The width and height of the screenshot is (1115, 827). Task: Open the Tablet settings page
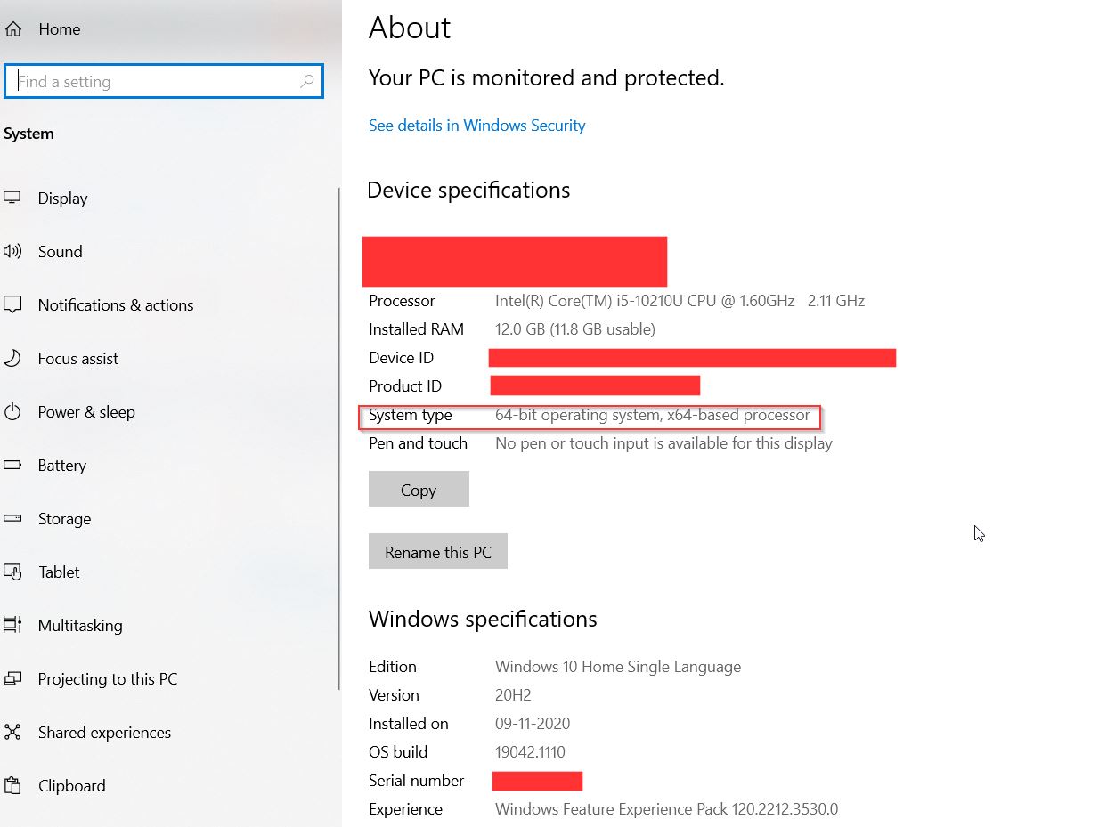click(x=59, y=572)
